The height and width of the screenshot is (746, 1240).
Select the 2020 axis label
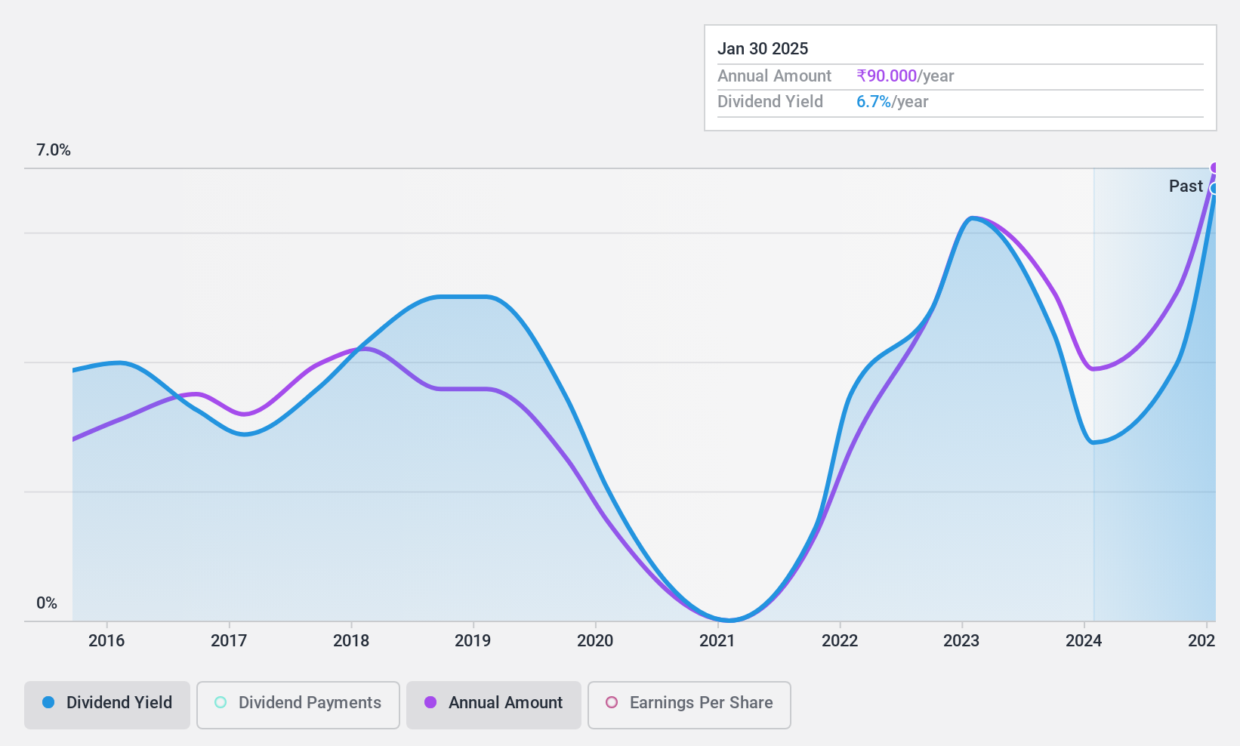595,641
